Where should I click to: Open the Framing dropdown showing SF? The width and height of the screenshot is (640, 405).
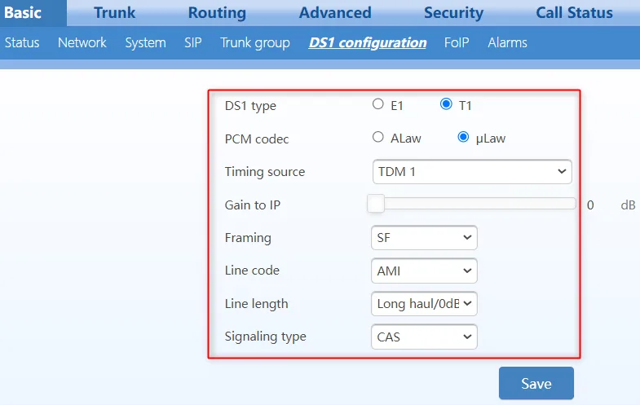click(x=424, y=237)
